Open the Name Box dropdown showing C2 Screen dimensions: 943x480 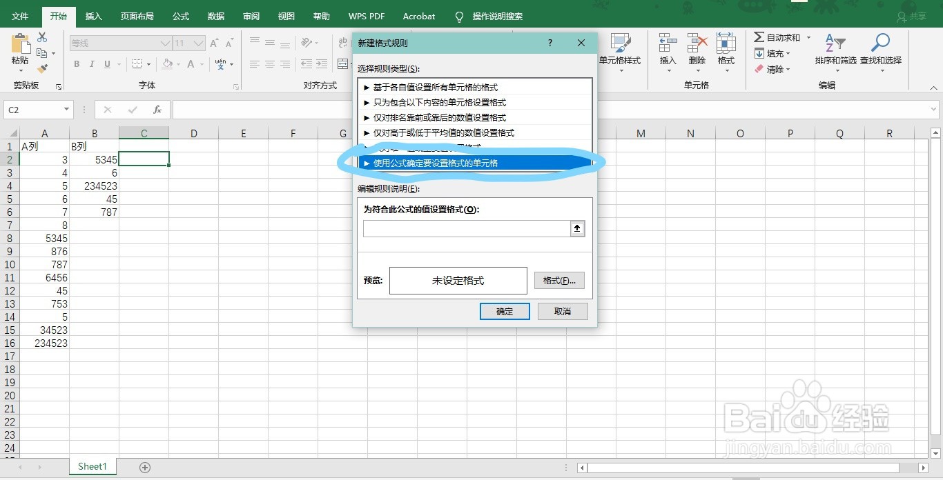click(x=66, y=110)
